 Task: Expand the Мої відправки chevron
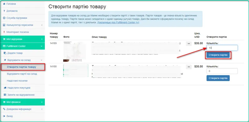[x=42, y=39]
